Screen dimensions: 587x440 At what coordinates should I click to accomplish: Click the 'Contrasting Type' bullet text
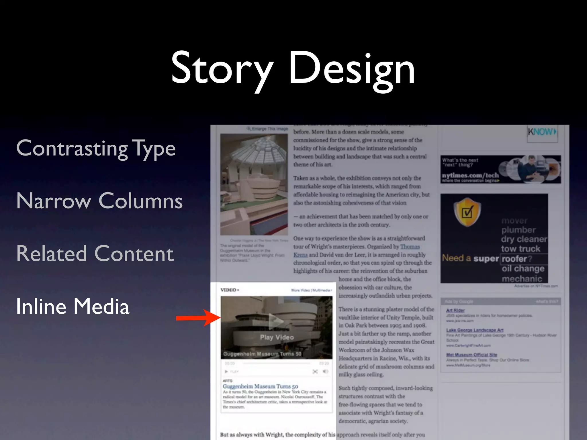[96, 149]
